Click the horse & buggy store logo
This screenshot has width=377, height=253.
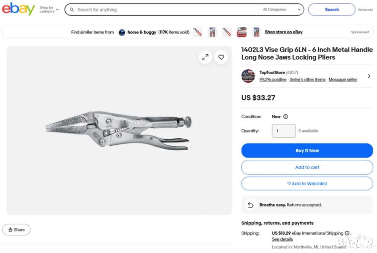click(122, 32)
